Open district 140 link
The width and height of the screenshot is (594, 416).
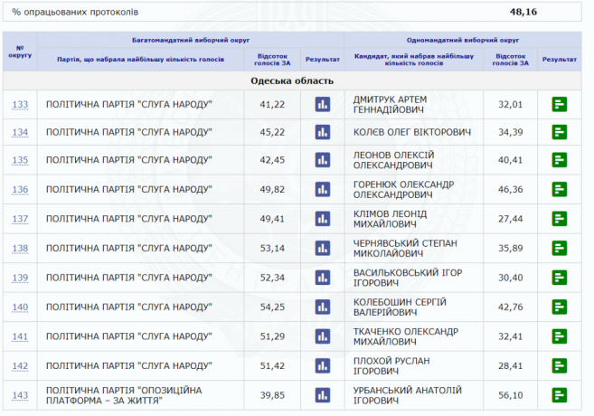pos(20,307)
